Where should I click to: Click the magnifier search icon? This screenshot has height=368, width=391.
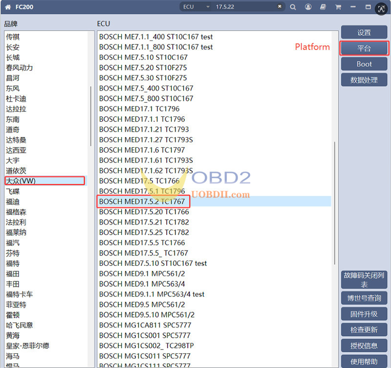[293, 7]
